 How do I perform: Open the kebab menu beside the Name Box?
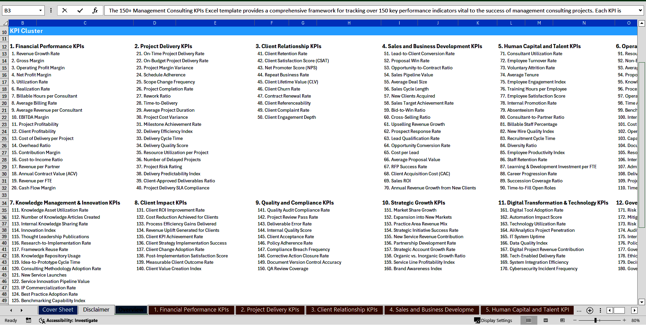51,10
